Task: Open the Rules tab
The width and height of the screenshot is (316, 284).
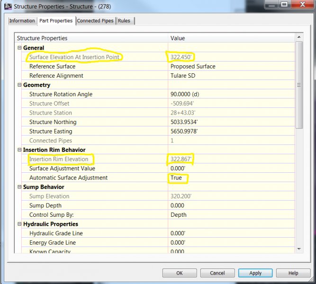Action: (124, 21)
